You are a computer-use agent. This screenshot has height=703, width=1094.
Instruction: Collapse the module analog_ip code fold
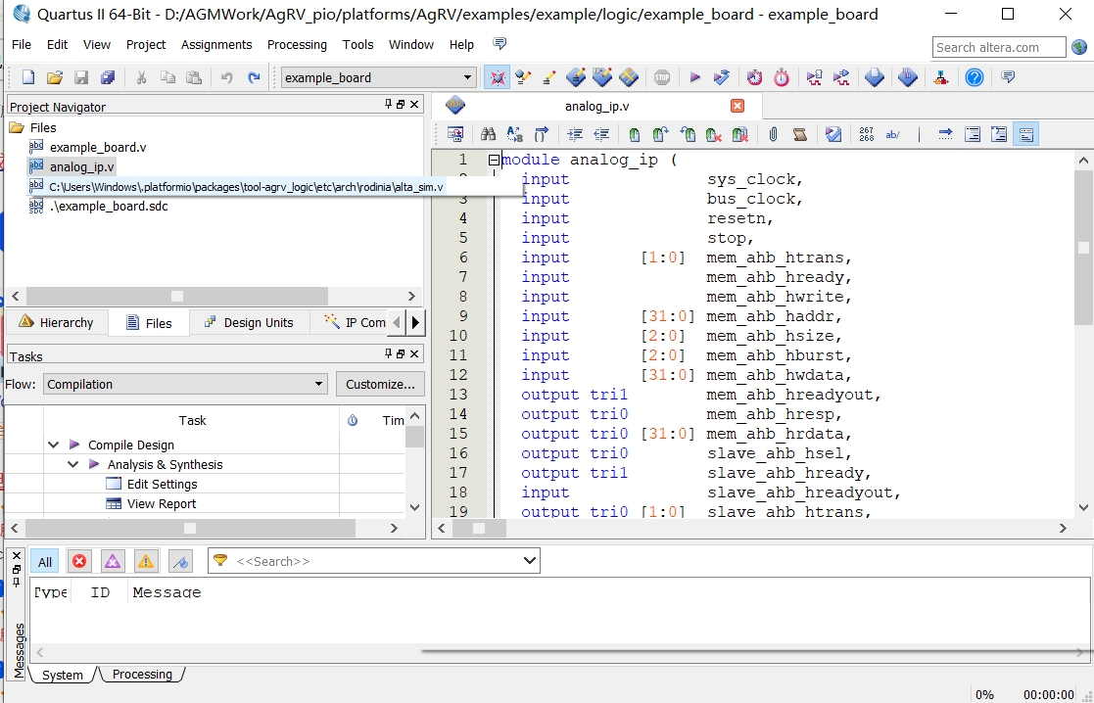[494, 160]
